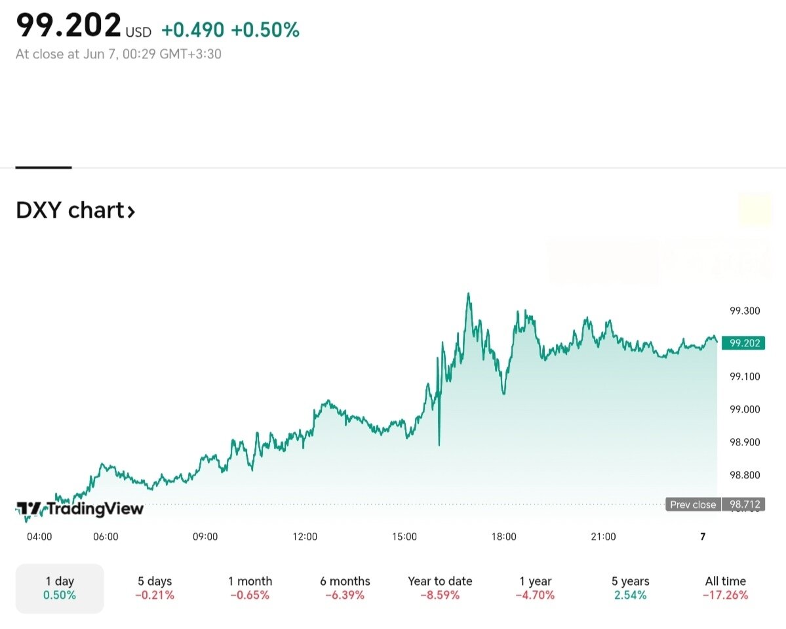Click the current price label 99.202
Image resolution: width=786 pixels, height=629 pixels.
click(x=743, y=342)
